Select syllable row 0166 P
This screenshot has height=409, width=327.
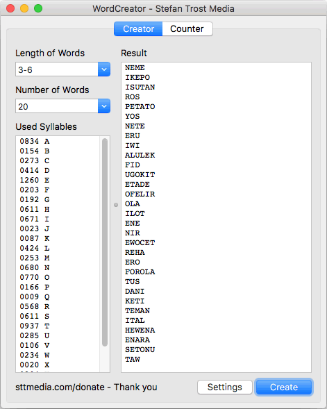point(35,287)
